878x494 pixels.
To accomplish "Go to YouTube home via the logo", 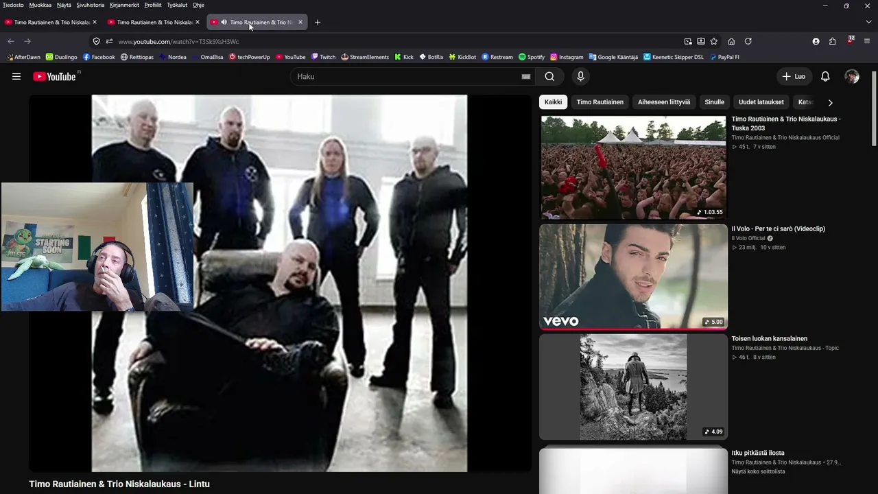I will tap(55, 76).
